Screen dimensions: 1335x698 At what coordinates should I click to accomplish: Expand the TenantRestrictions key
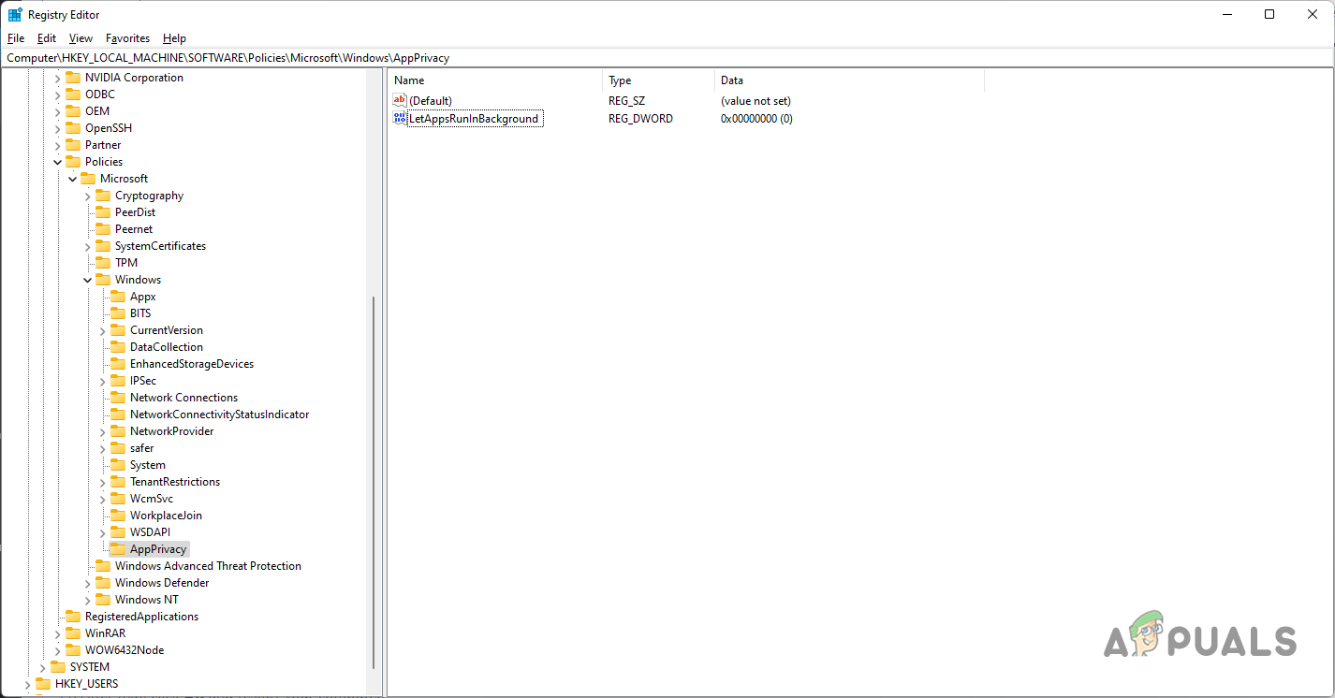point(102,482)
